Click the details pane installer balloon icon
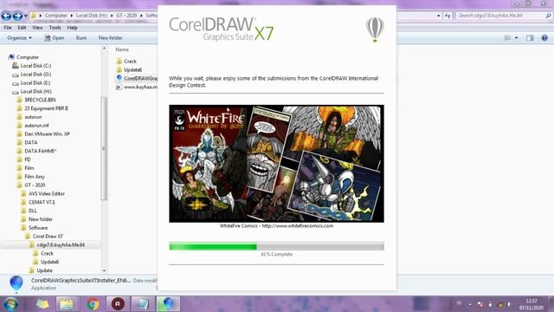 [x=16, y=284]
